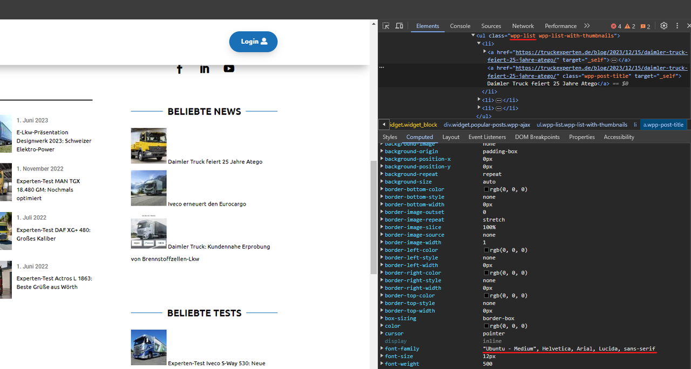Click the yellow Atego truck thumbnail
The image size is (691, 369).
tap(149, 146)
